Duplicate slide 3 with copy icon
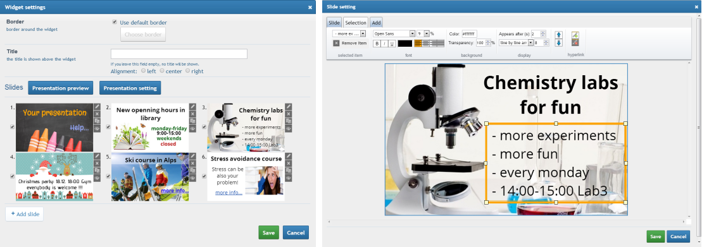This screenshot has width=702, height=247. tap(288, 121)
